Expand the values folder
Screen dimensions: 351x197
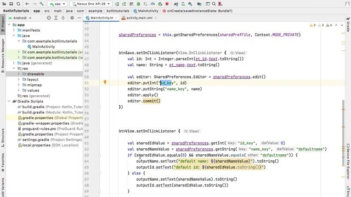tap(19, 90)
